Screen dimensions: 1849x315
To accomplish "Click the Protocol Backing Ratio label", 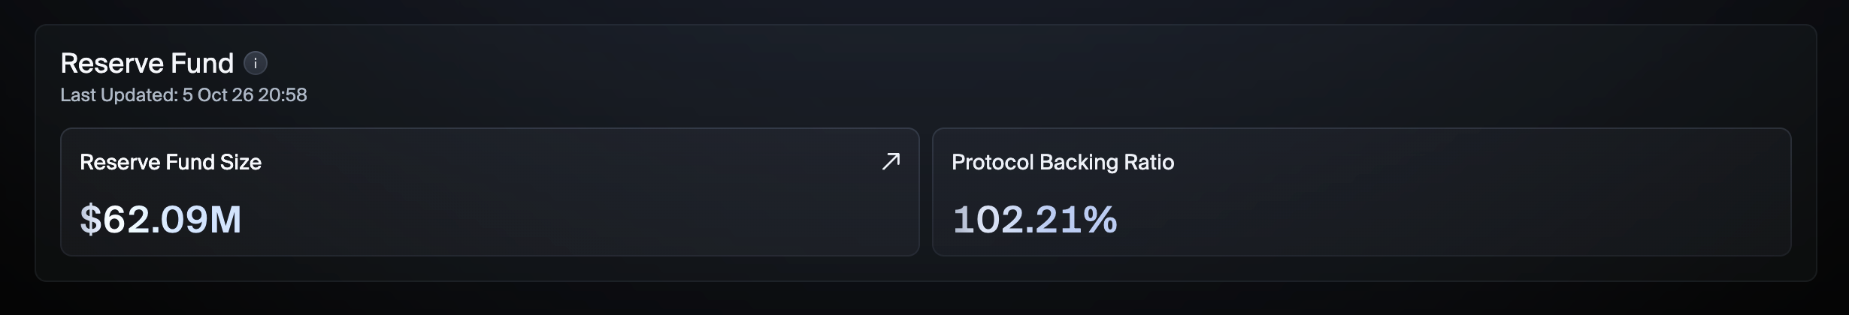I will tap(1063, 162).
